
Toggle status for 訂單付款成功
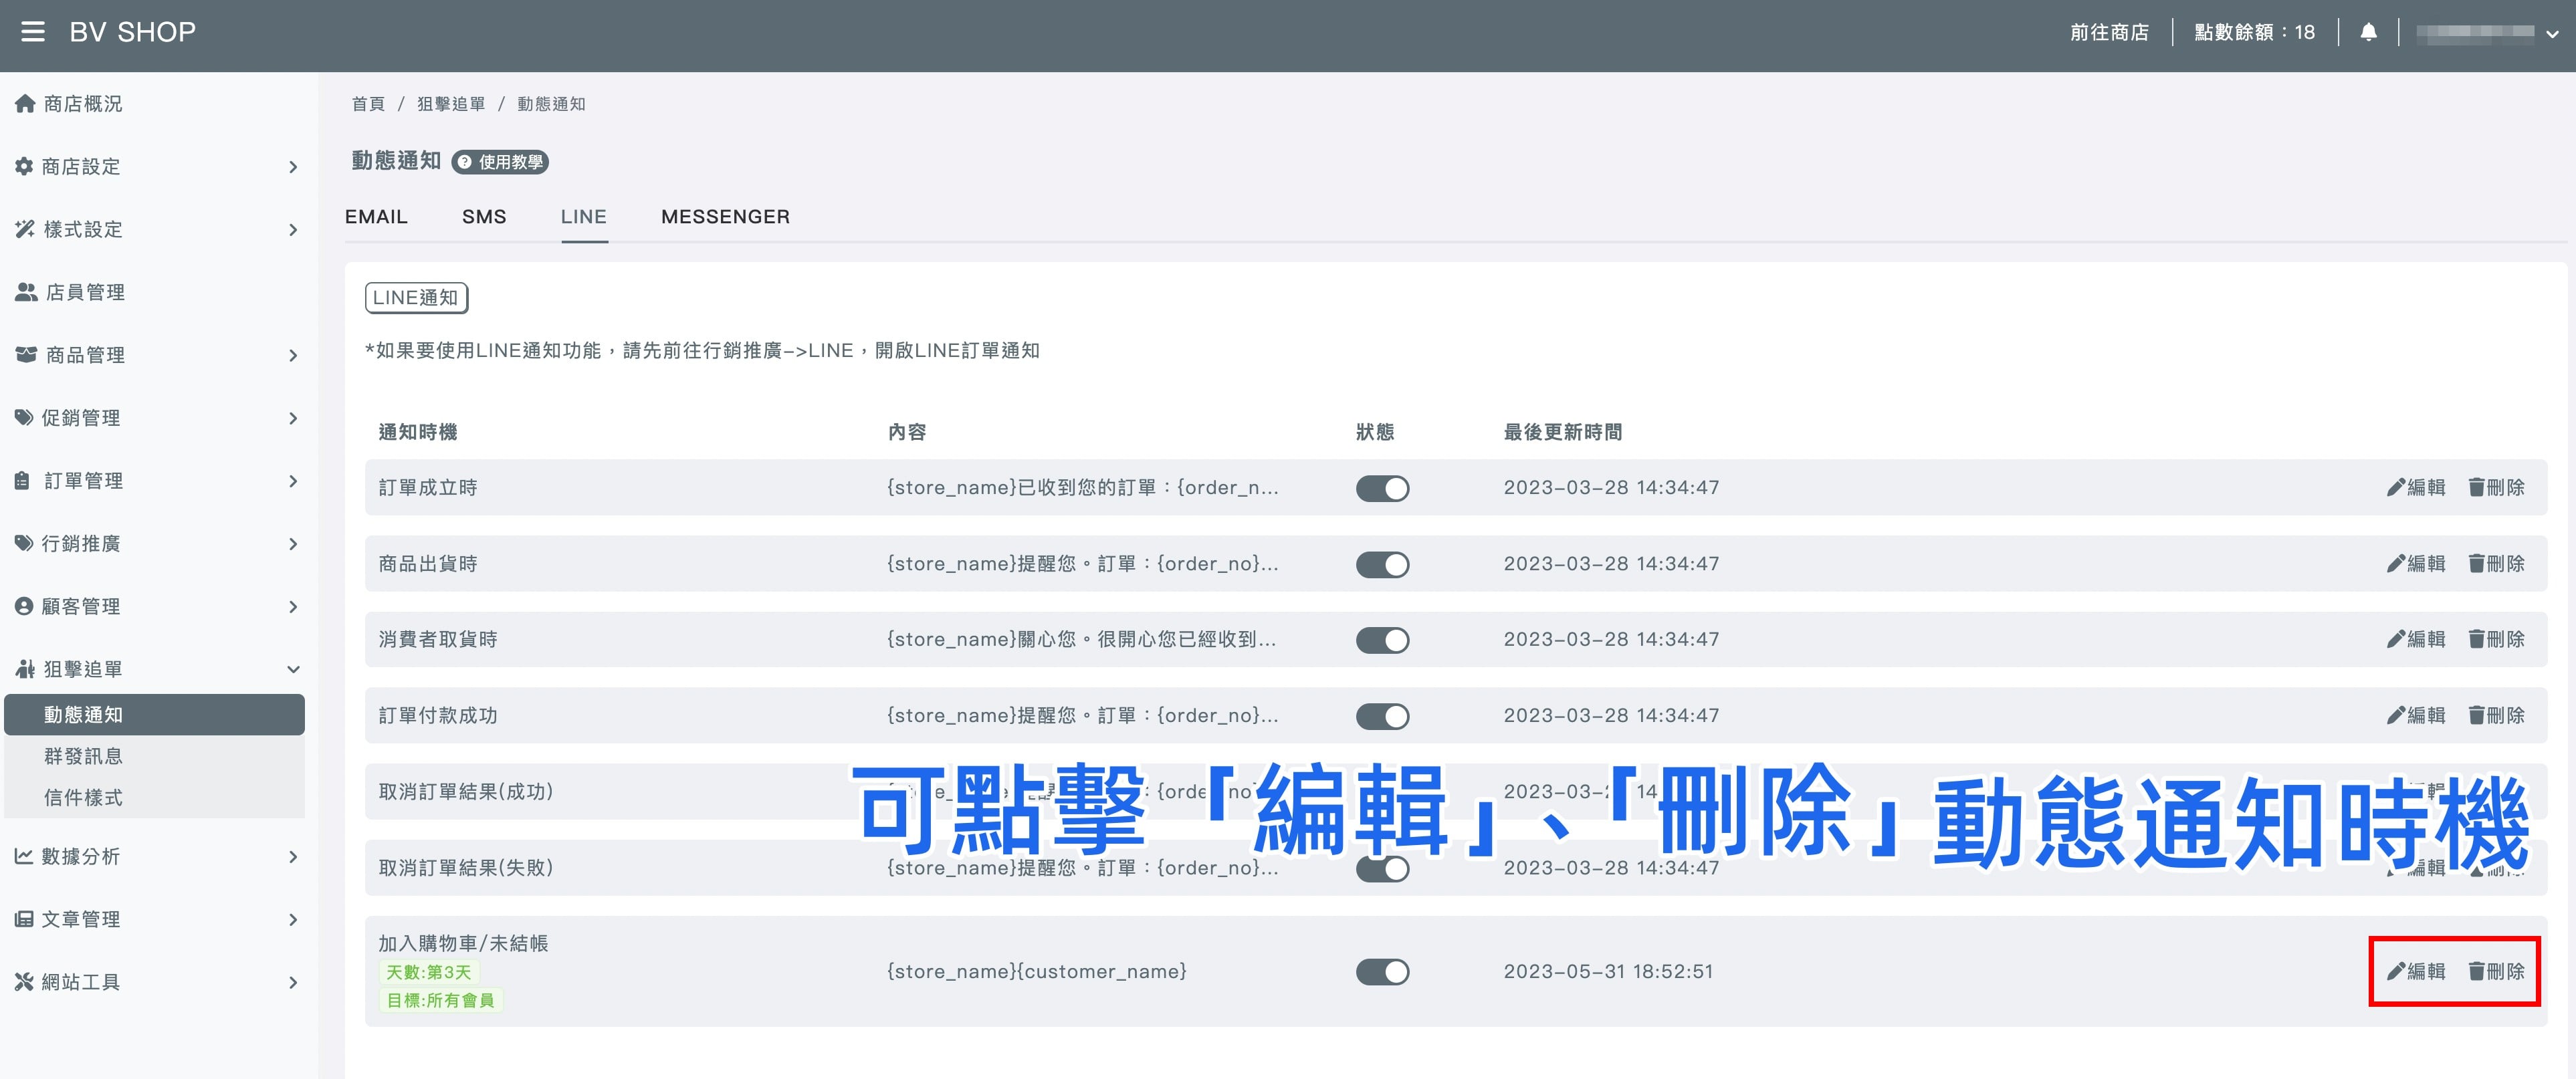pos(1382,716)
